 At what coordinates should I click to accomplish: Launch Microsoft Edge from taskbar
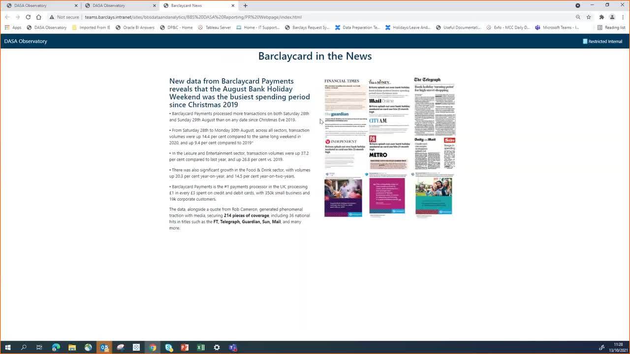(x=56, y=348)
